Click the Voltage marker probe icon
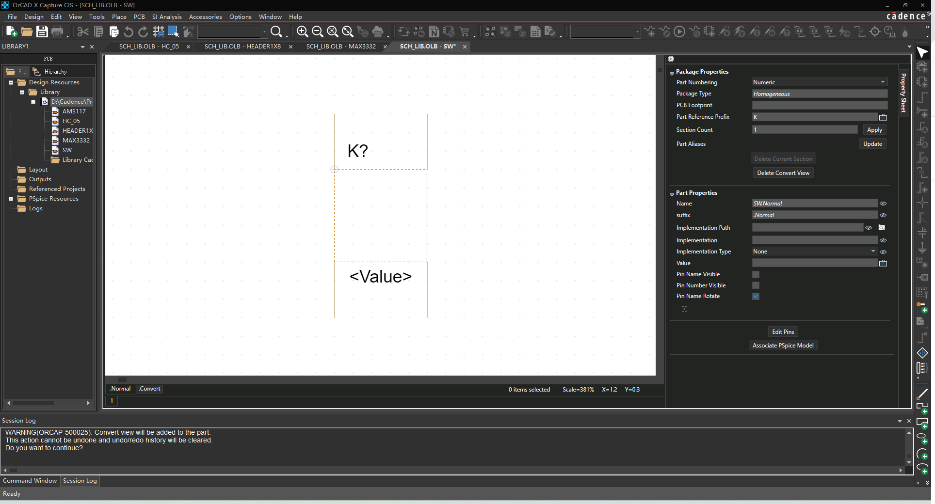 click(725, 32)
